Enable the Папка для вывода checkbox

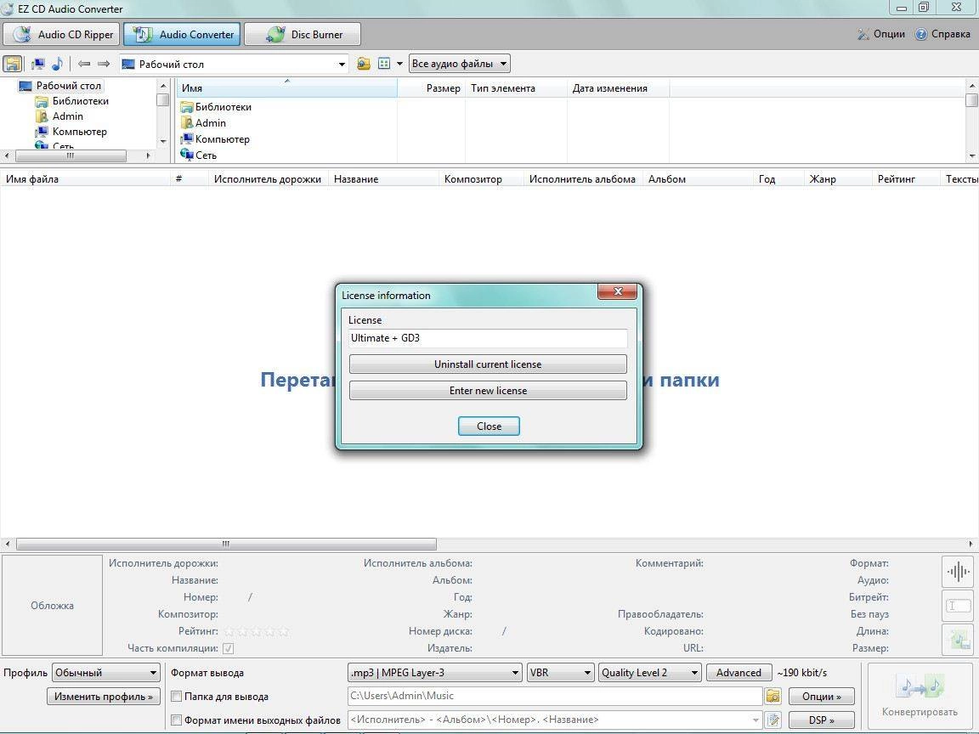177,697
